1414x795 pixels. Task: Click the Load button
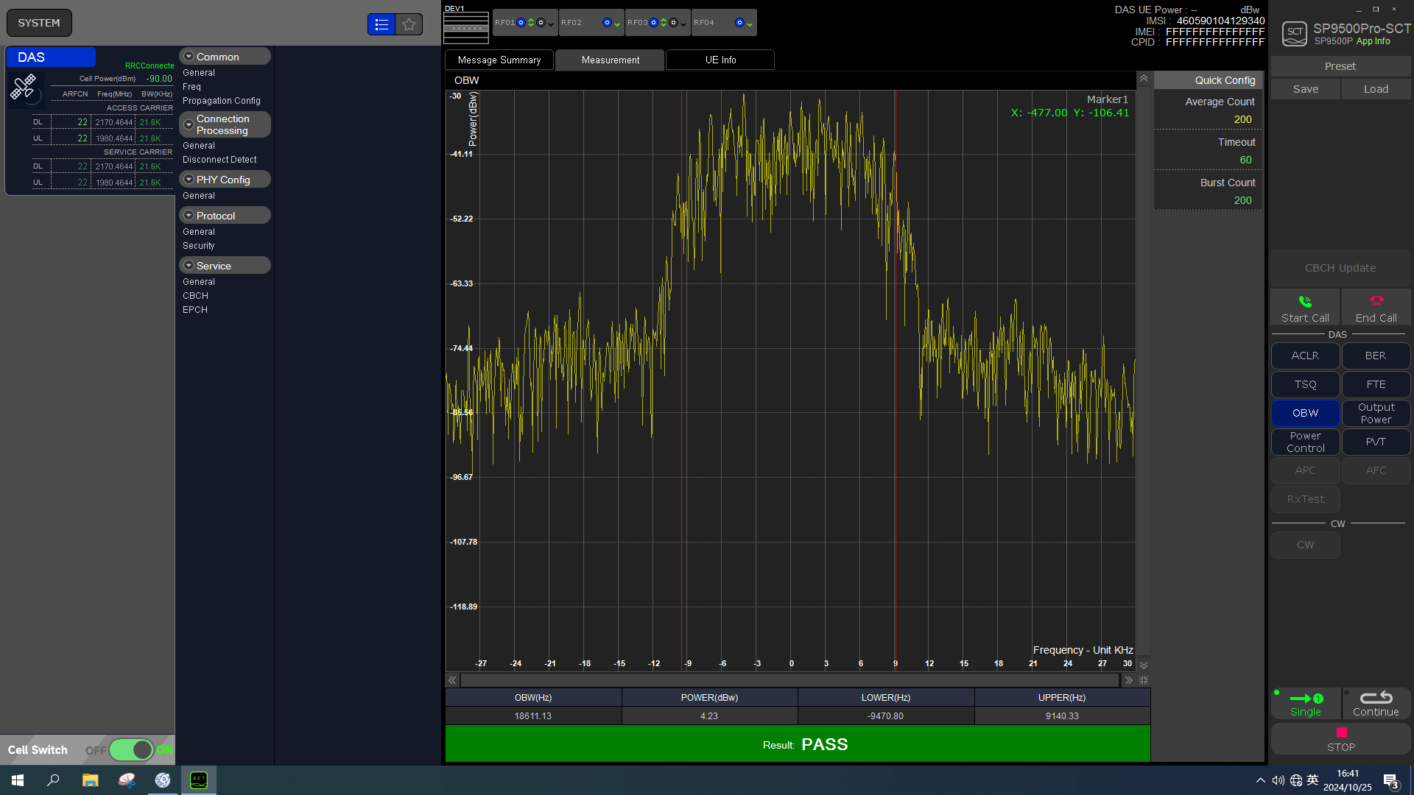[1376, 89]
